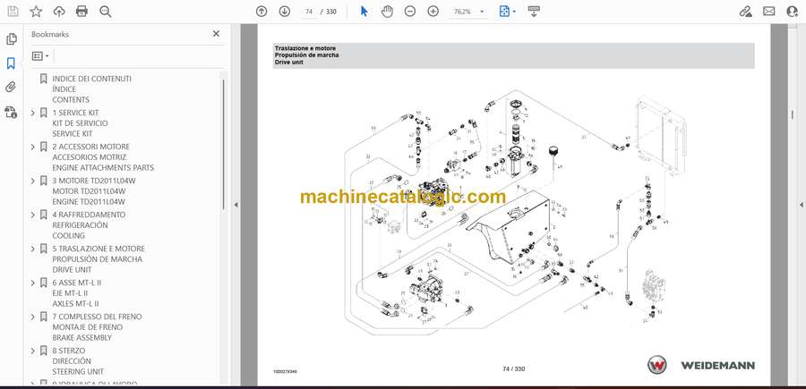Click the 74 / 330 page footer text
This screenshot has height=389, width=806.
coord(513,369)
